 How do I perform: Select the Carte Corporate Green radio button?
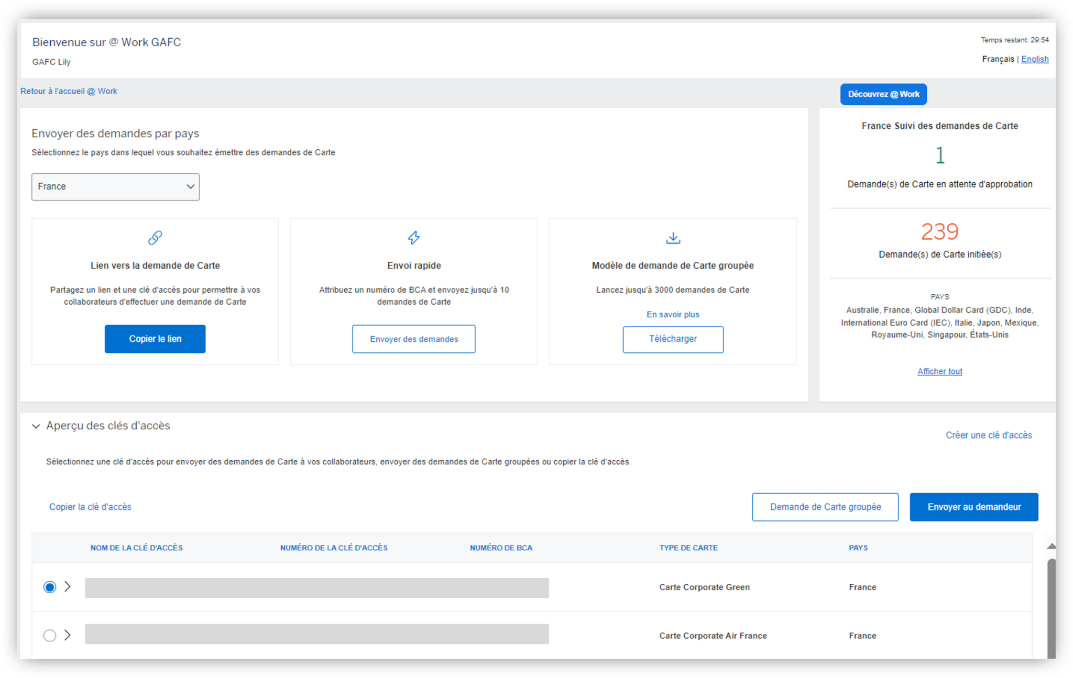(x=50, y=587)
